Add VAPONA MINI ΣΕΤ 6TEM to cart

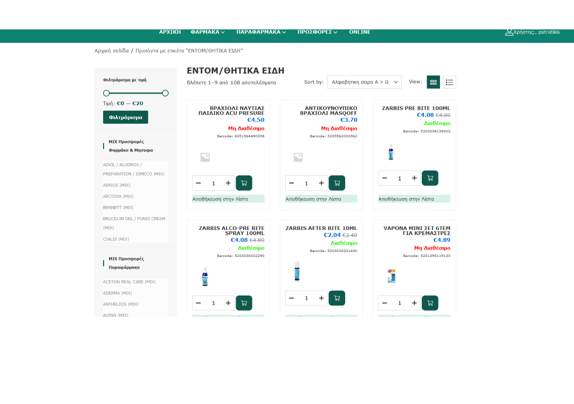430,303
